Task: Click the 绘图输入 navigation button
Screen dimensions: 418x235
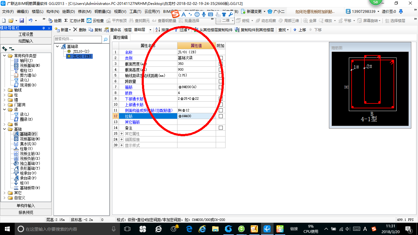Action: point(26,41)
